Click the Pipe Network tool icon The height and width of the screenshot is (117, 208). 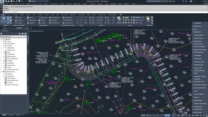[50, 23]
